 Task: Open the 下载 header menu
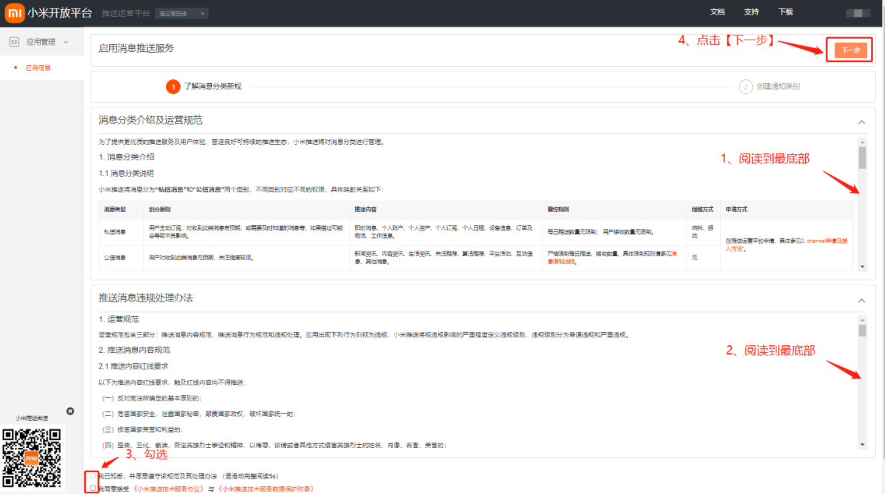pyautogui.click(x=786, y=12)
